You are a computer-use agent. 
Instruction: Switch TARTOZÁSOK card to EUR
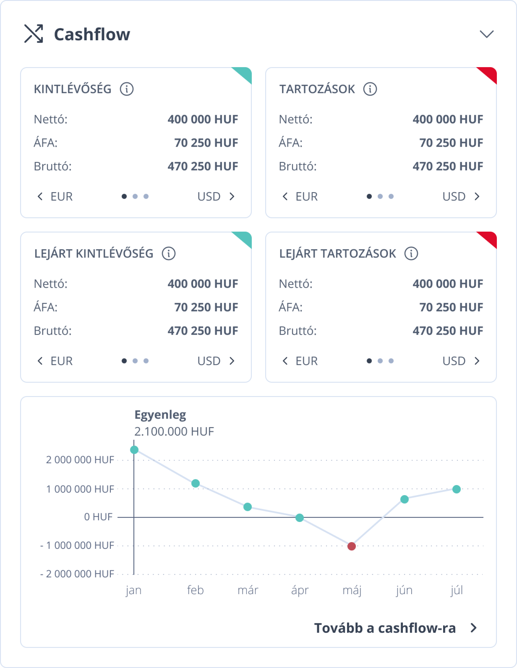(307, 196)
